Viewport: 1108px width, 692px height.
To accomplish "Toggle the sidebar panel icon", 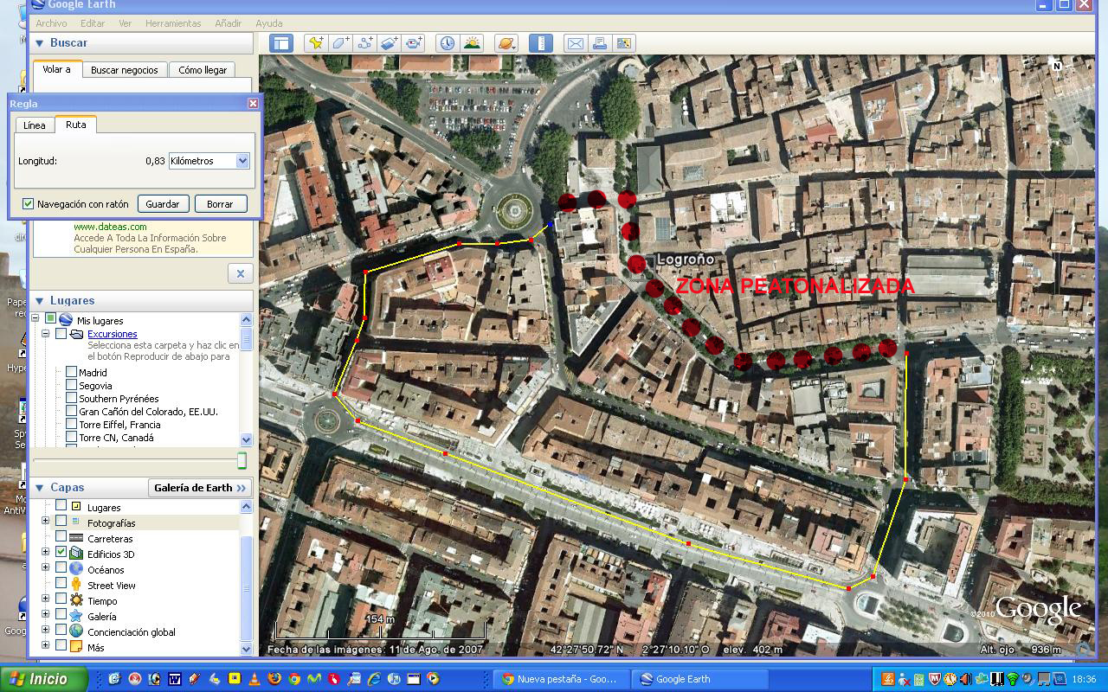I will tap(281, 43).
